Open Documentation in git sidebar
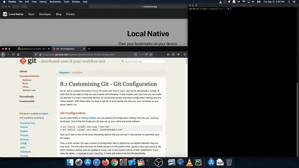Viewport: 299px width, 168px height. (x=29, y=76)
